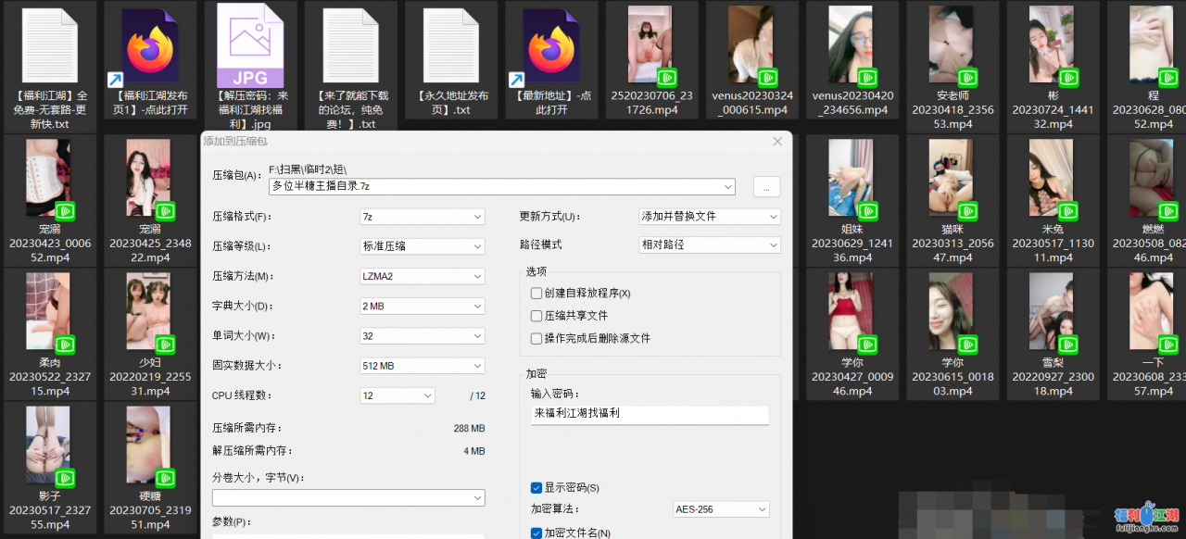Open the CPU 线程数 dropdown showing 12
Viewport: 1186px width, 539px height.
(x=397, y=395)
